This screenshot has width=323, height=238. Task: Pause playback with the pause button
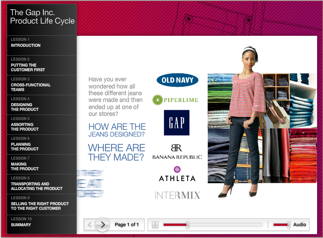pos(155,225)
